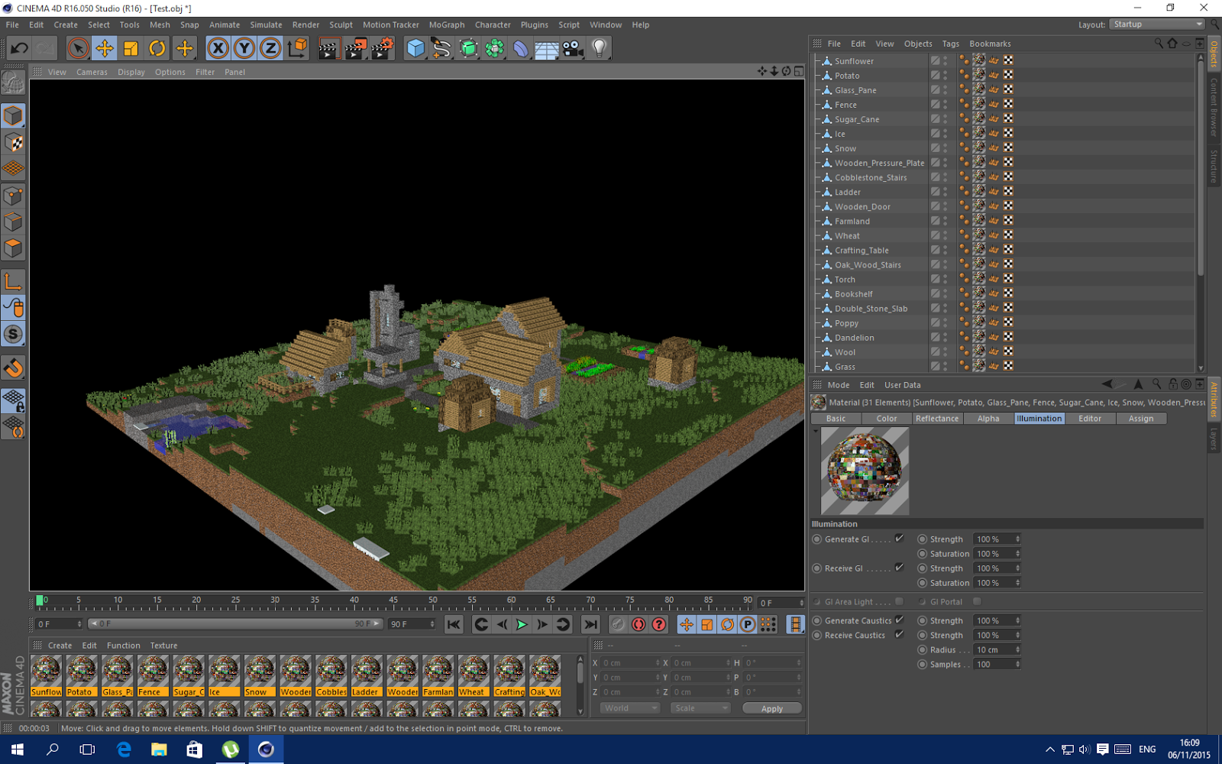This screenshot has width=1222, height=764.
Task: Uncheck the Generate Caustics checkbox
Action: click(899, 620)
